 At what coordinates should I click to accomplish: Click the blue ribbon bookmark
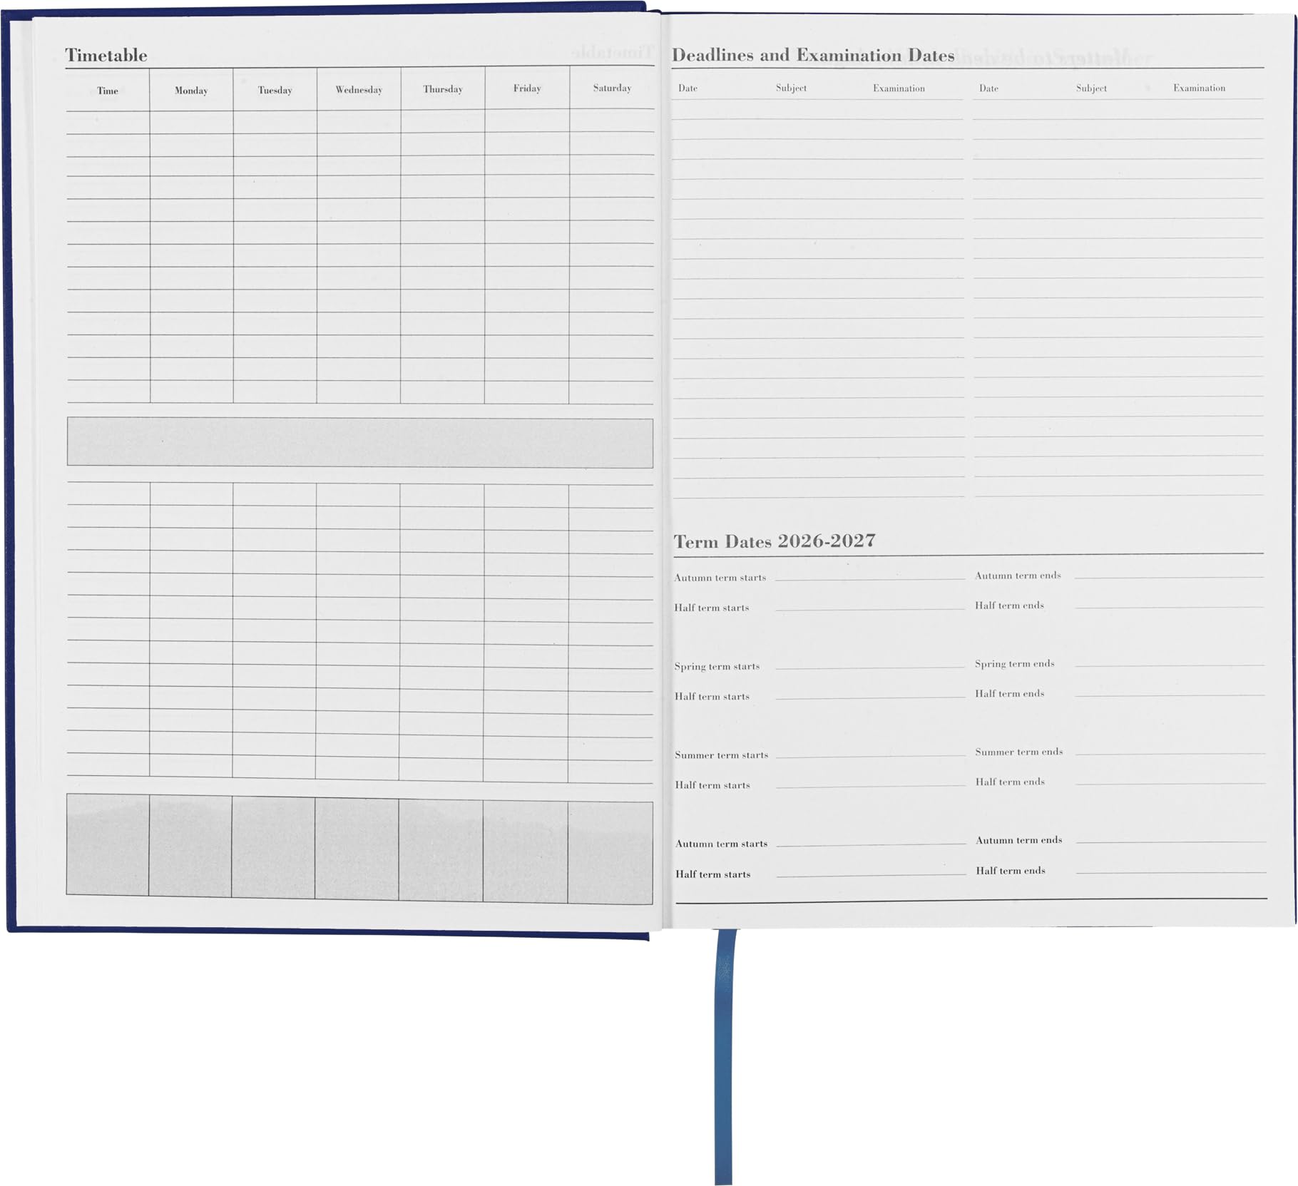pos(724,1055)
